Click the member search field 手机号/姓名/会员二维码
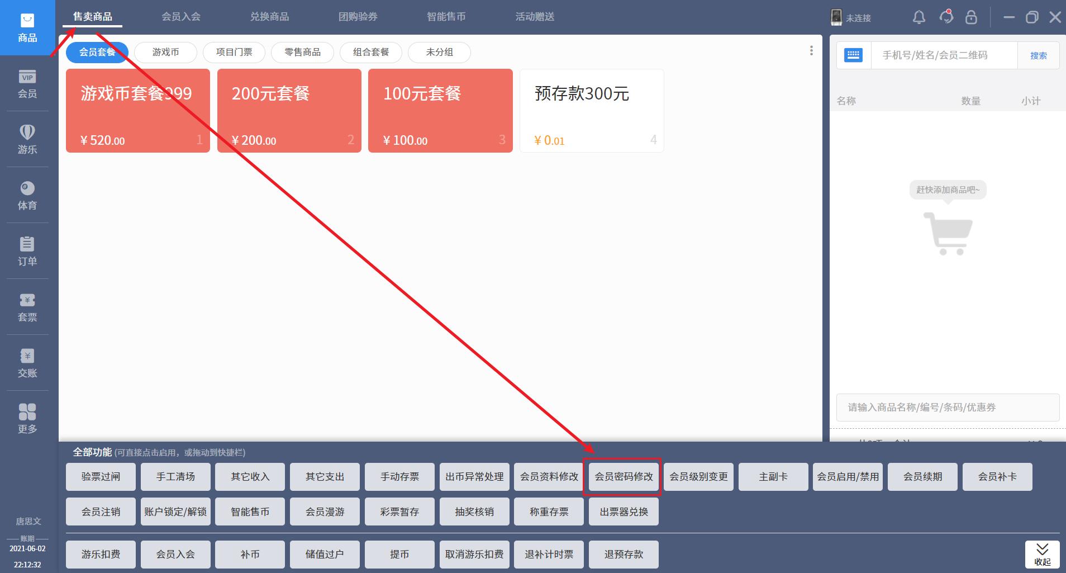1066x573 pixels. click(x=944, y=55)
